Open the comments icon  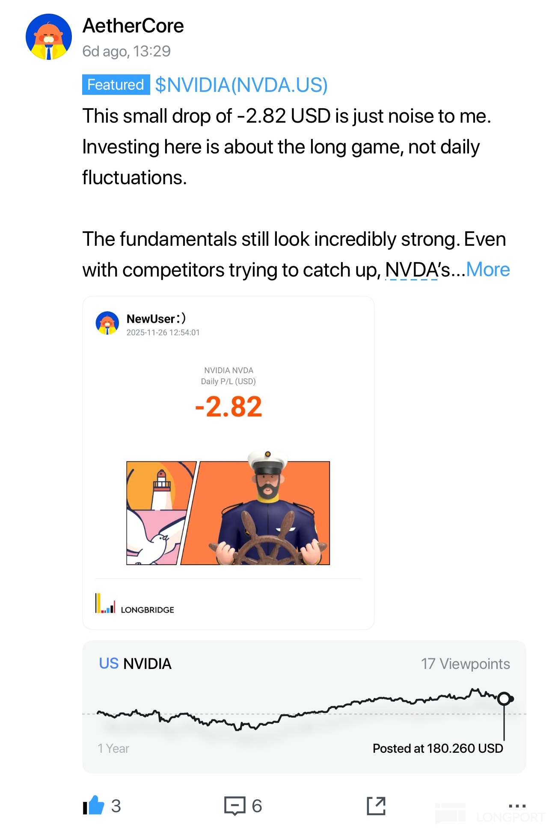[x=234, y=806]
